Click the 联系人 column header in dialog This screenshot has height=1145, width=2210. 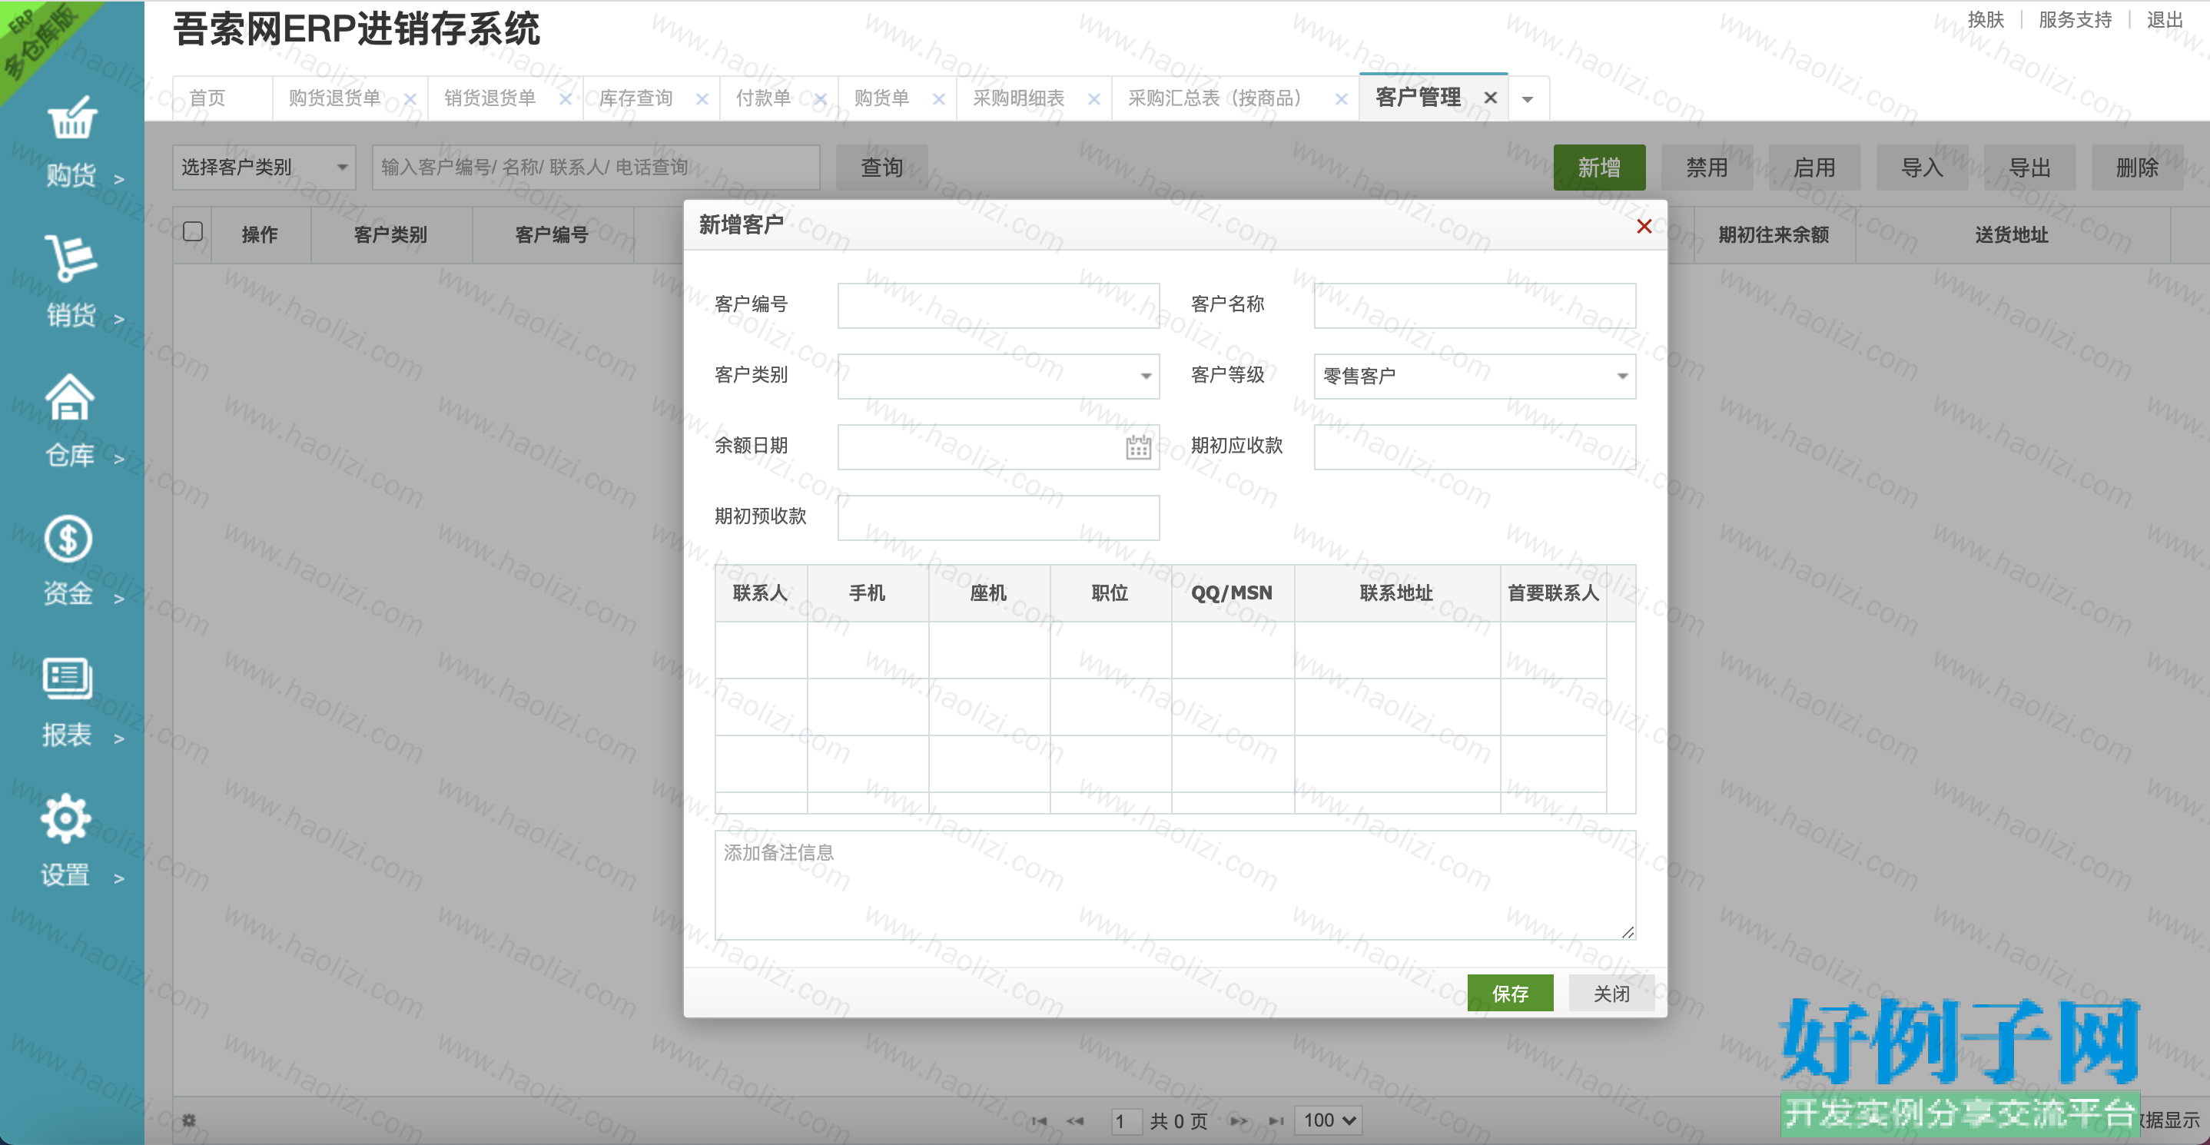click(x=760, y=592)
